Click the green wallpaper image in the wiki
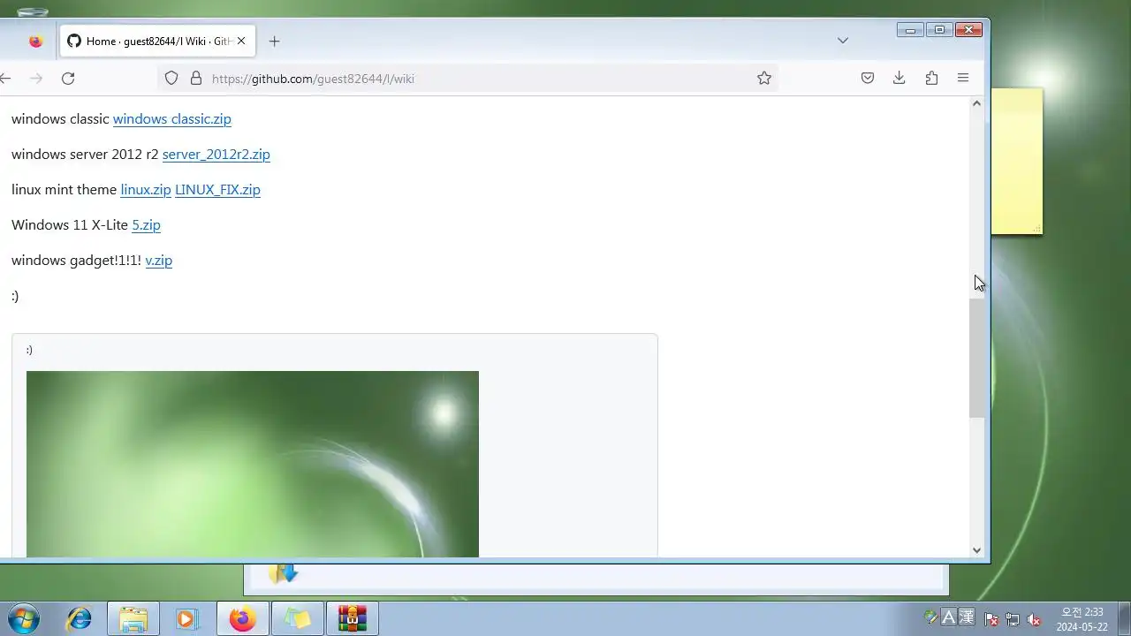The image size is (1131, 636). coord(253,464)
